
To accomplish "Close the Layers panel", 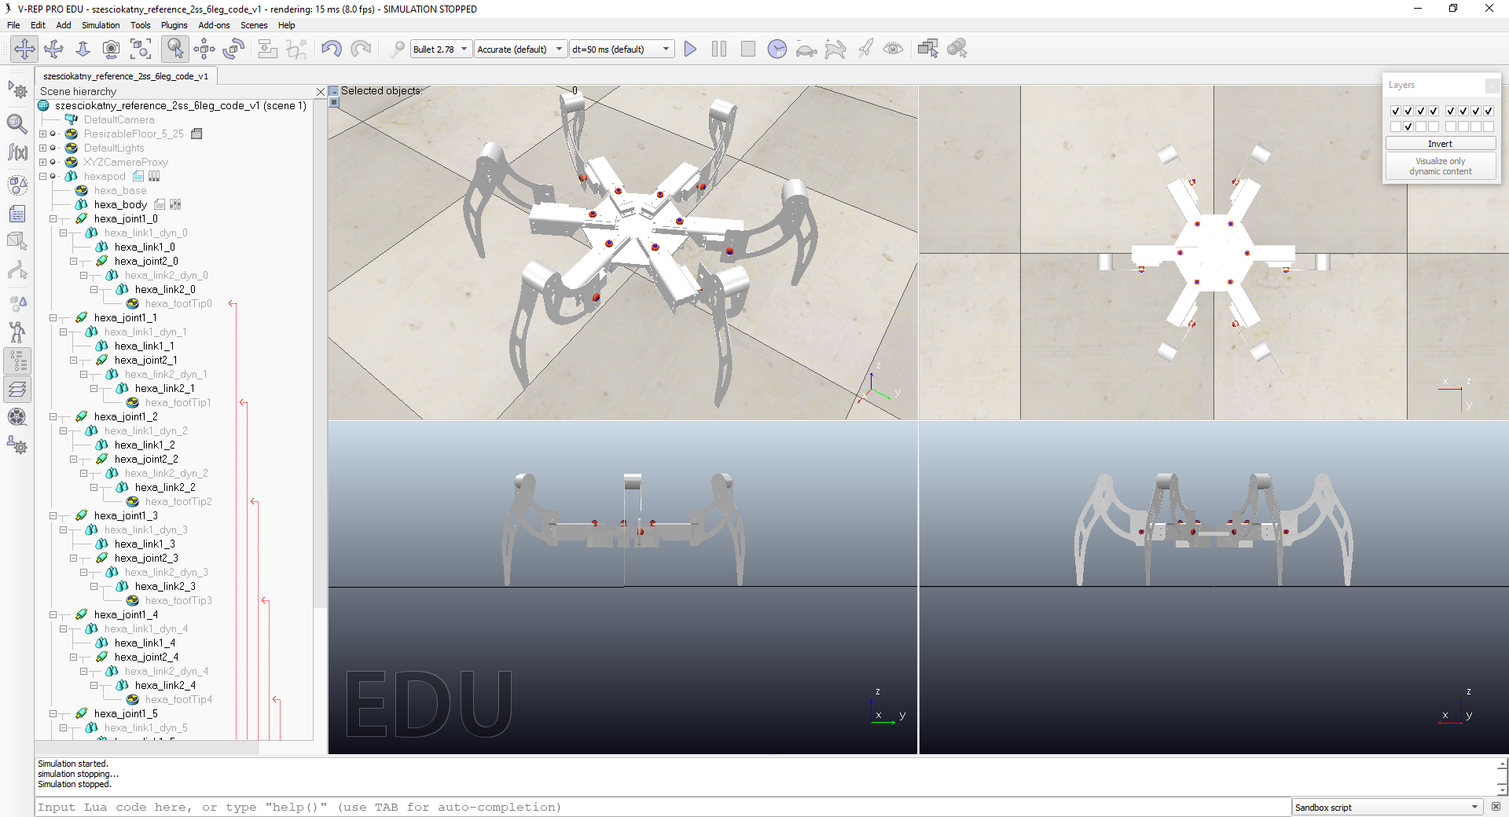I will [1492, 85].
